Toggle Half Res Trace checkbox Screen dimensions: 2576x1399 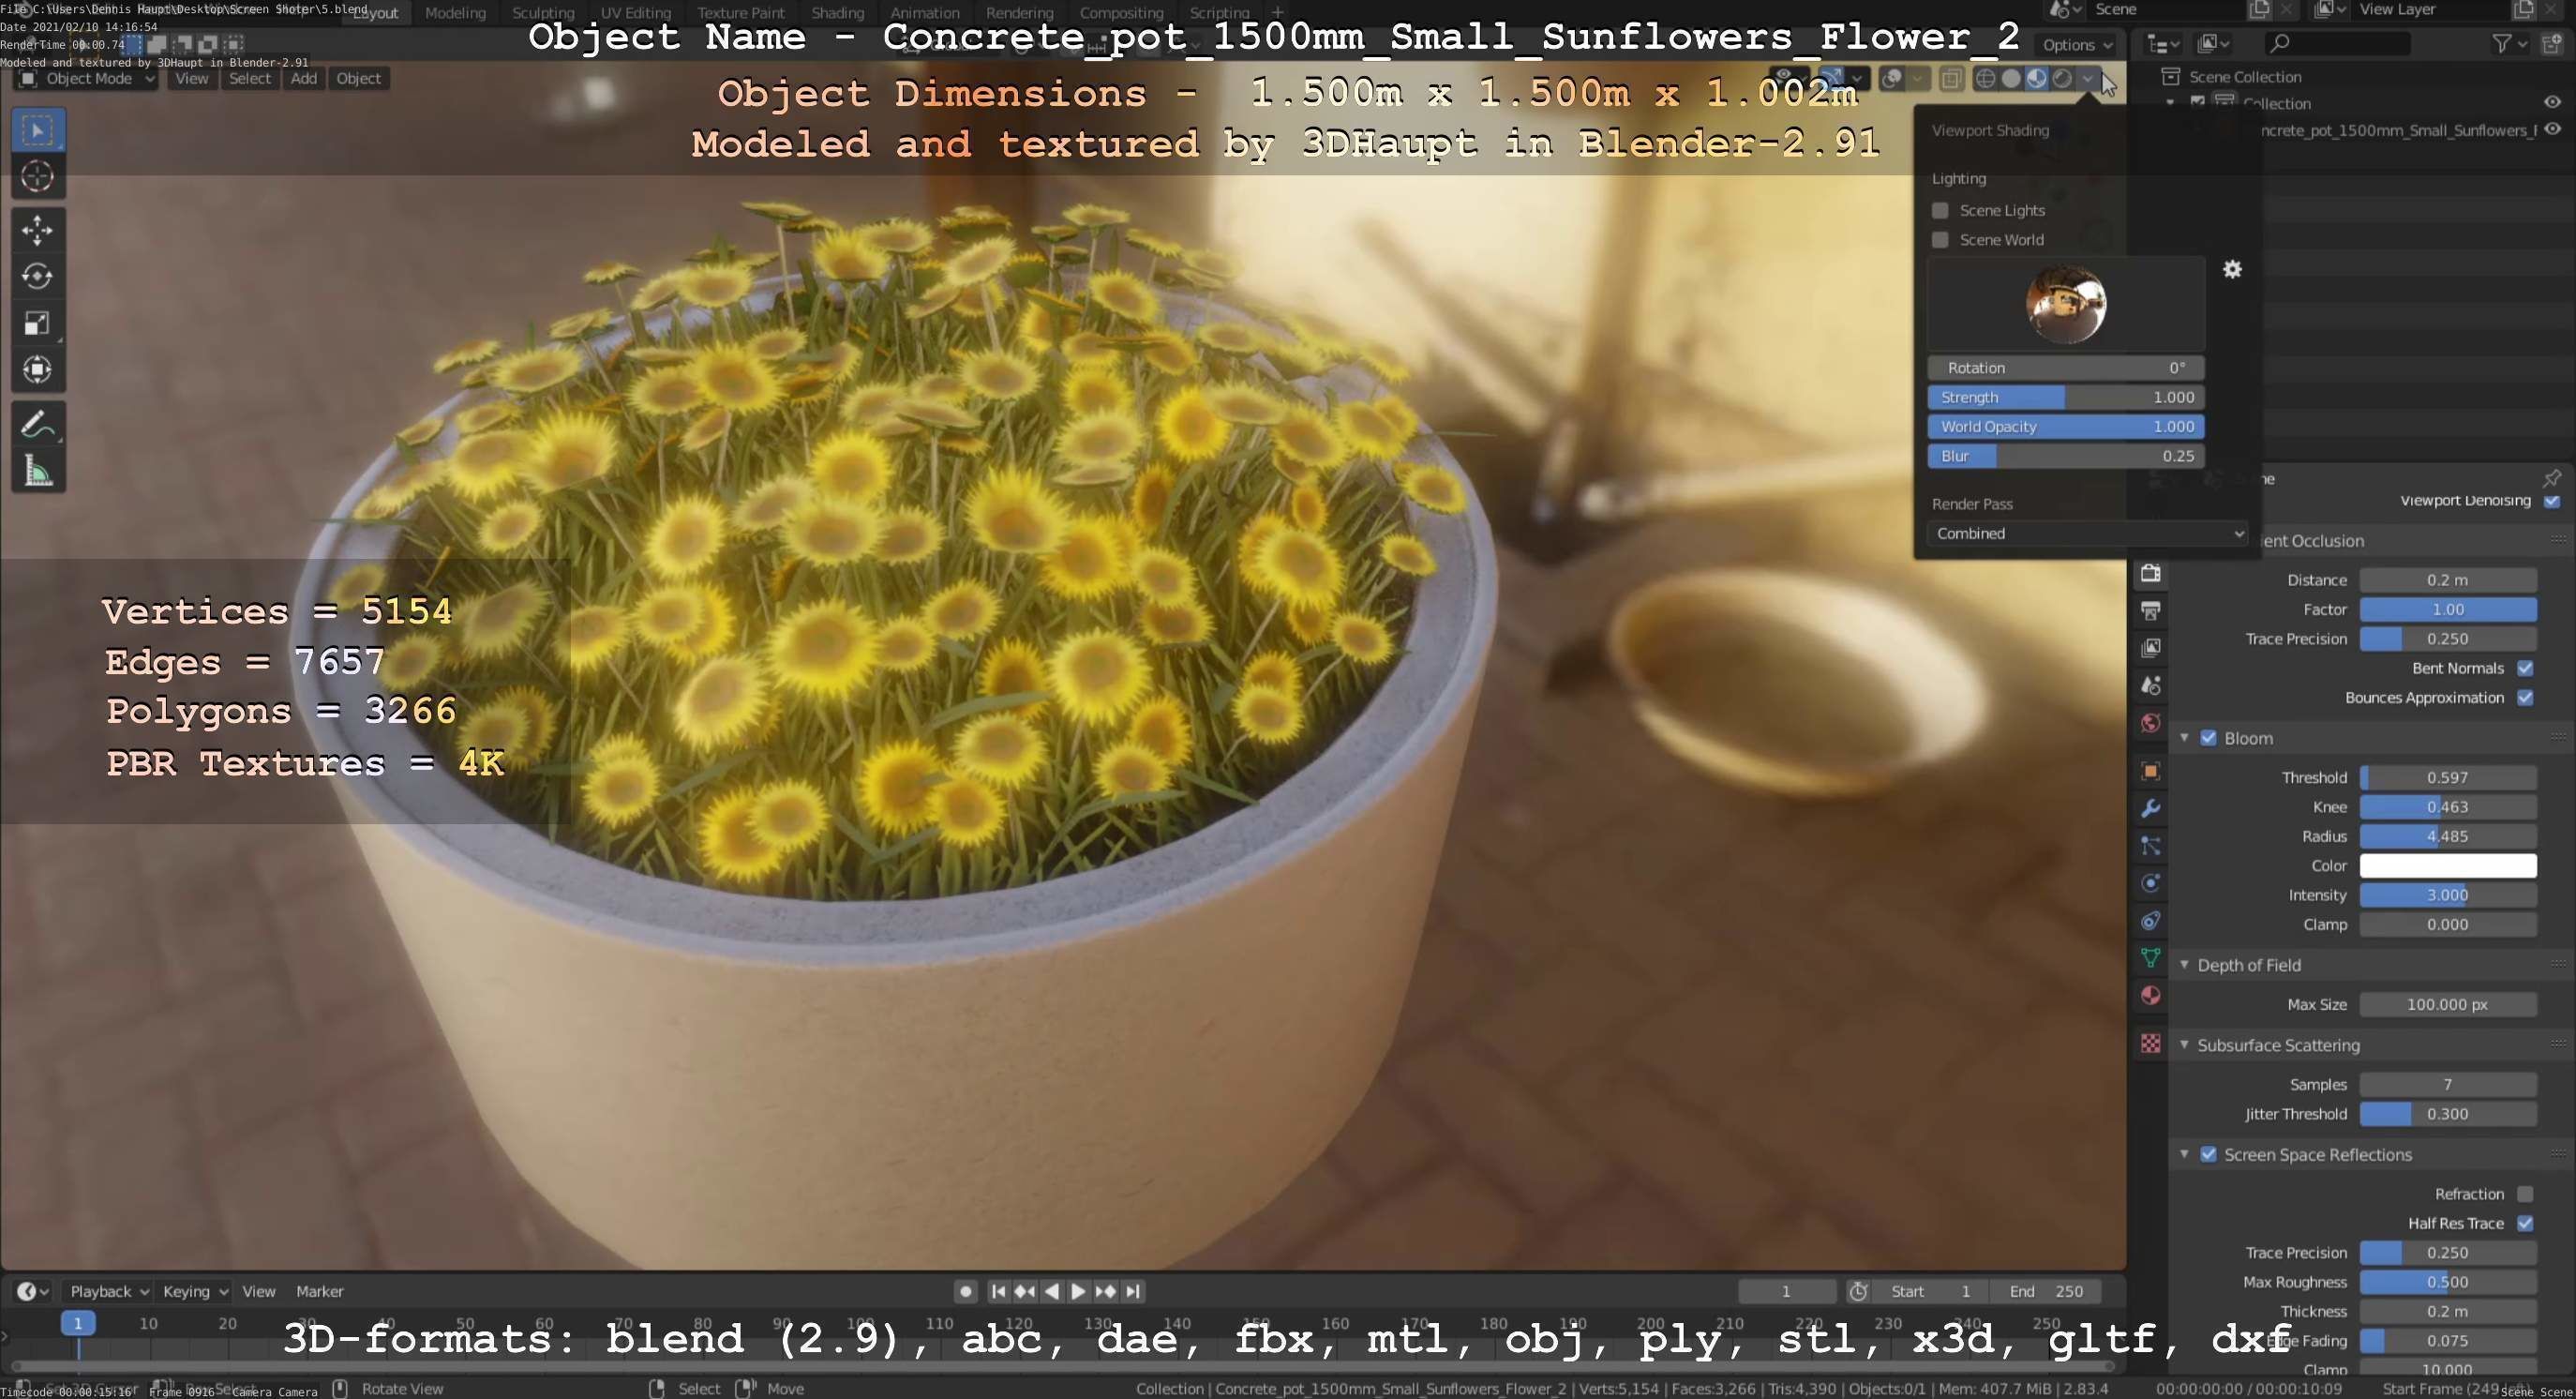click(2525, 1223)
